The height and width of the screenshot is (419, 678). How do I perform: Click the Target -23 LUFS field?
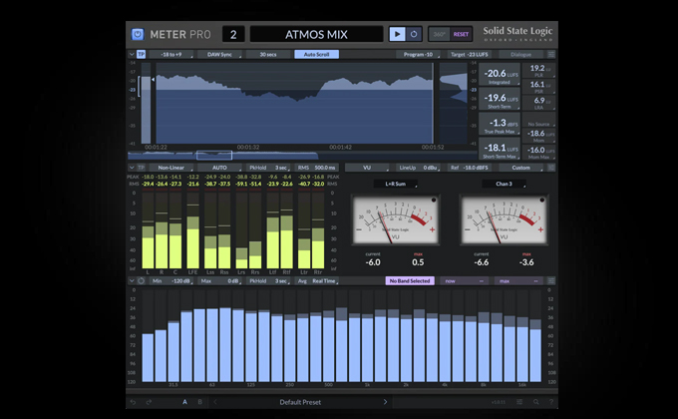pos(470,54)
